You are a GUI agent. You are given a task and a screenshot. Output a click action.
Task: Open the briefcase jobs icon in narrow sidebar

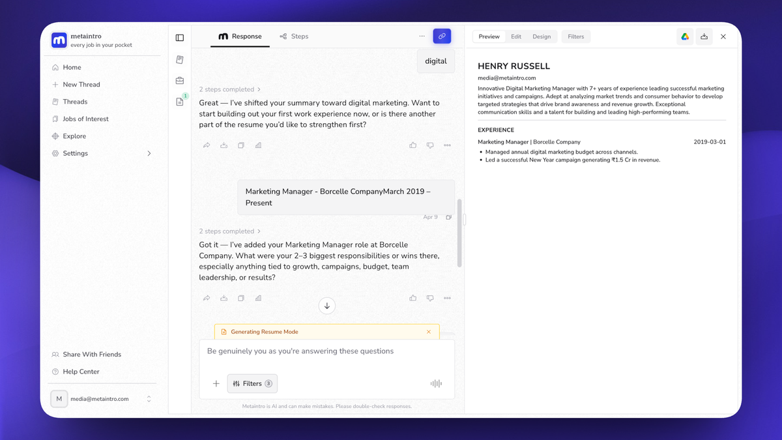[x=180, y=81]
